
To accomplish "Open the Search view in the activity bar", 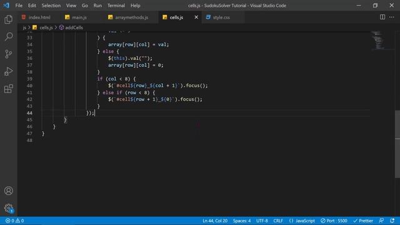I will tap(8, 37).
